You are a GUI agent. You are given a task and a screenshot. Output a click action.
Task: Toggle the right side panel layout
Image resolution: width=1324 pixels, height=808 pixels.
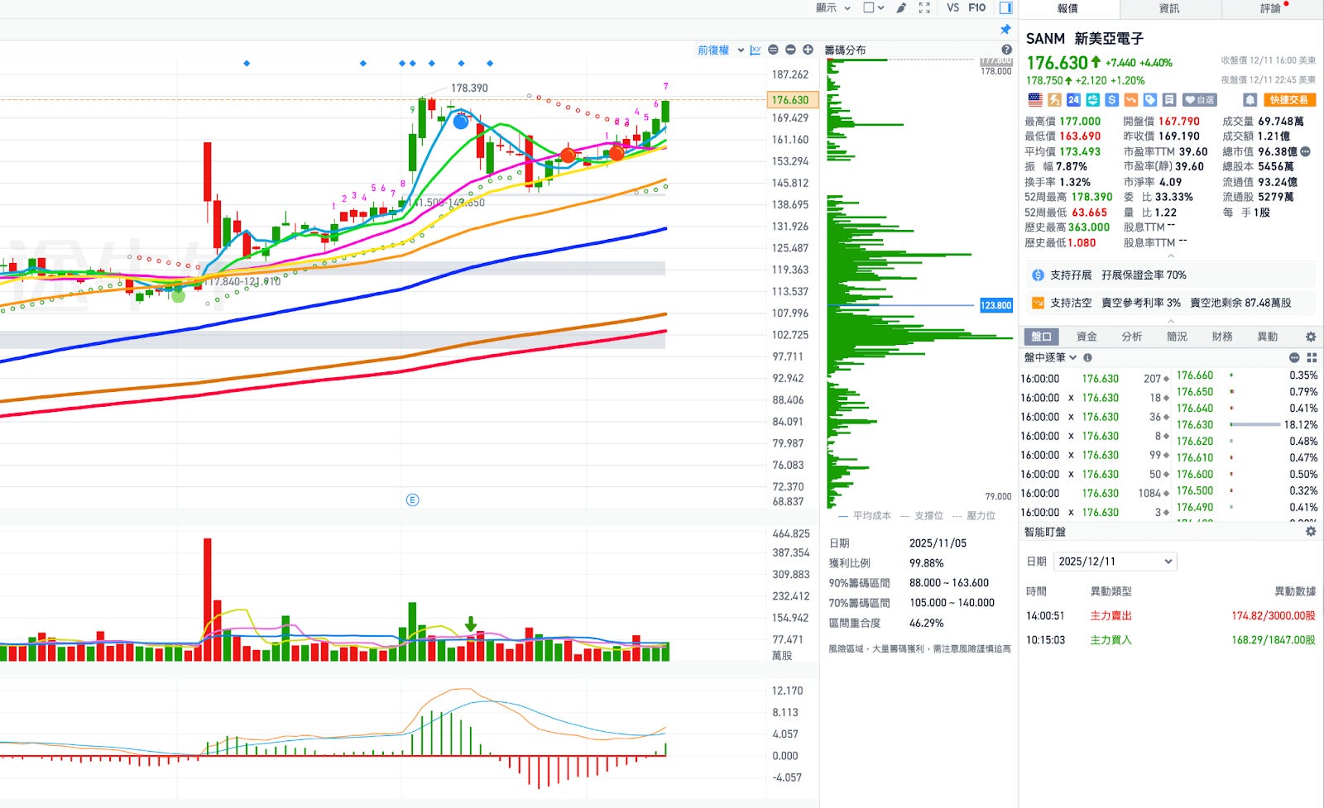pyautogui.click(x=1005, y=7)
